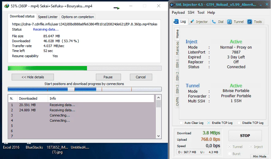This screenshot has height=159, width=272.
Task: Toggle the Tunnel checkbox near STOP
Action: pyautogui.click(x=229, y=147)
